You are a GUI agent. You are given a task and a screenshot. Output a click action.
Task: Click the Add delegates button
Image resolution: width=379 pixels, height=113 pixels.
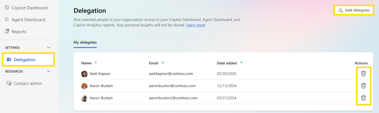[x=354, y=10]
